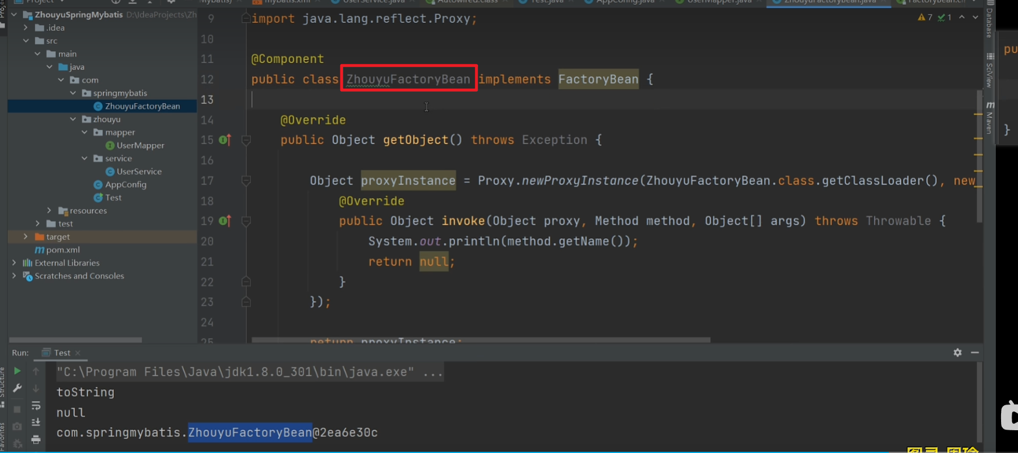Hide the Run tool window
1018x453 pixels.
click(975, 353)
